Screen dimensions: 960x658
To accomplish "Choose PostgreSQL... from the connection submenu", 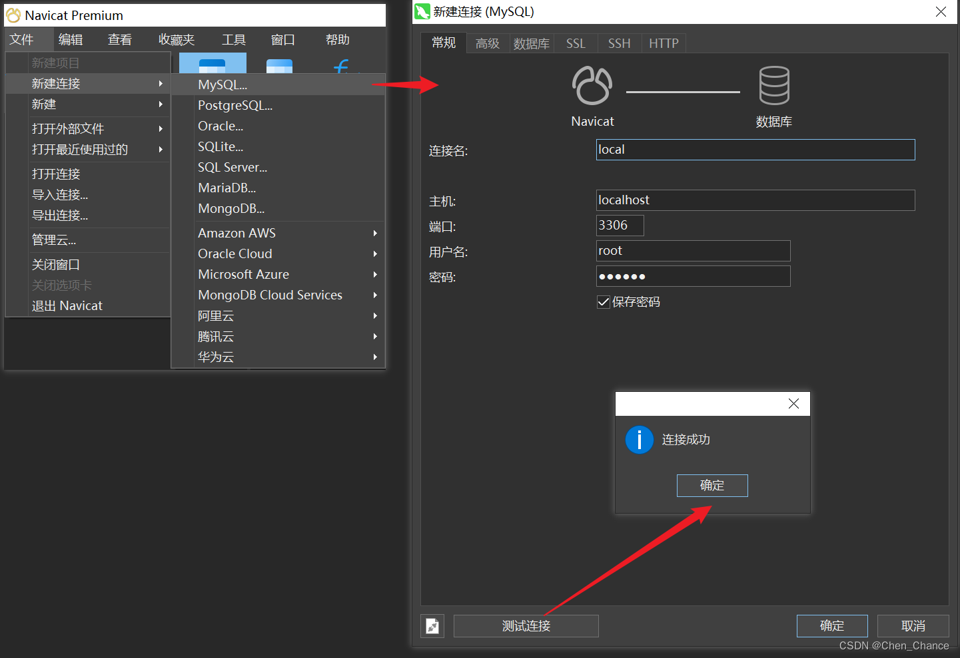I will click(278, 105).
